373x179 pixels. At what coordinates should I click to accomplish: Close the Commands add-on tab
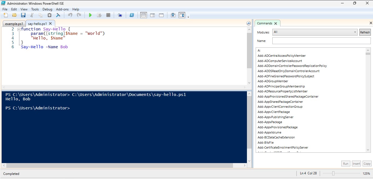tap(276, 24)
